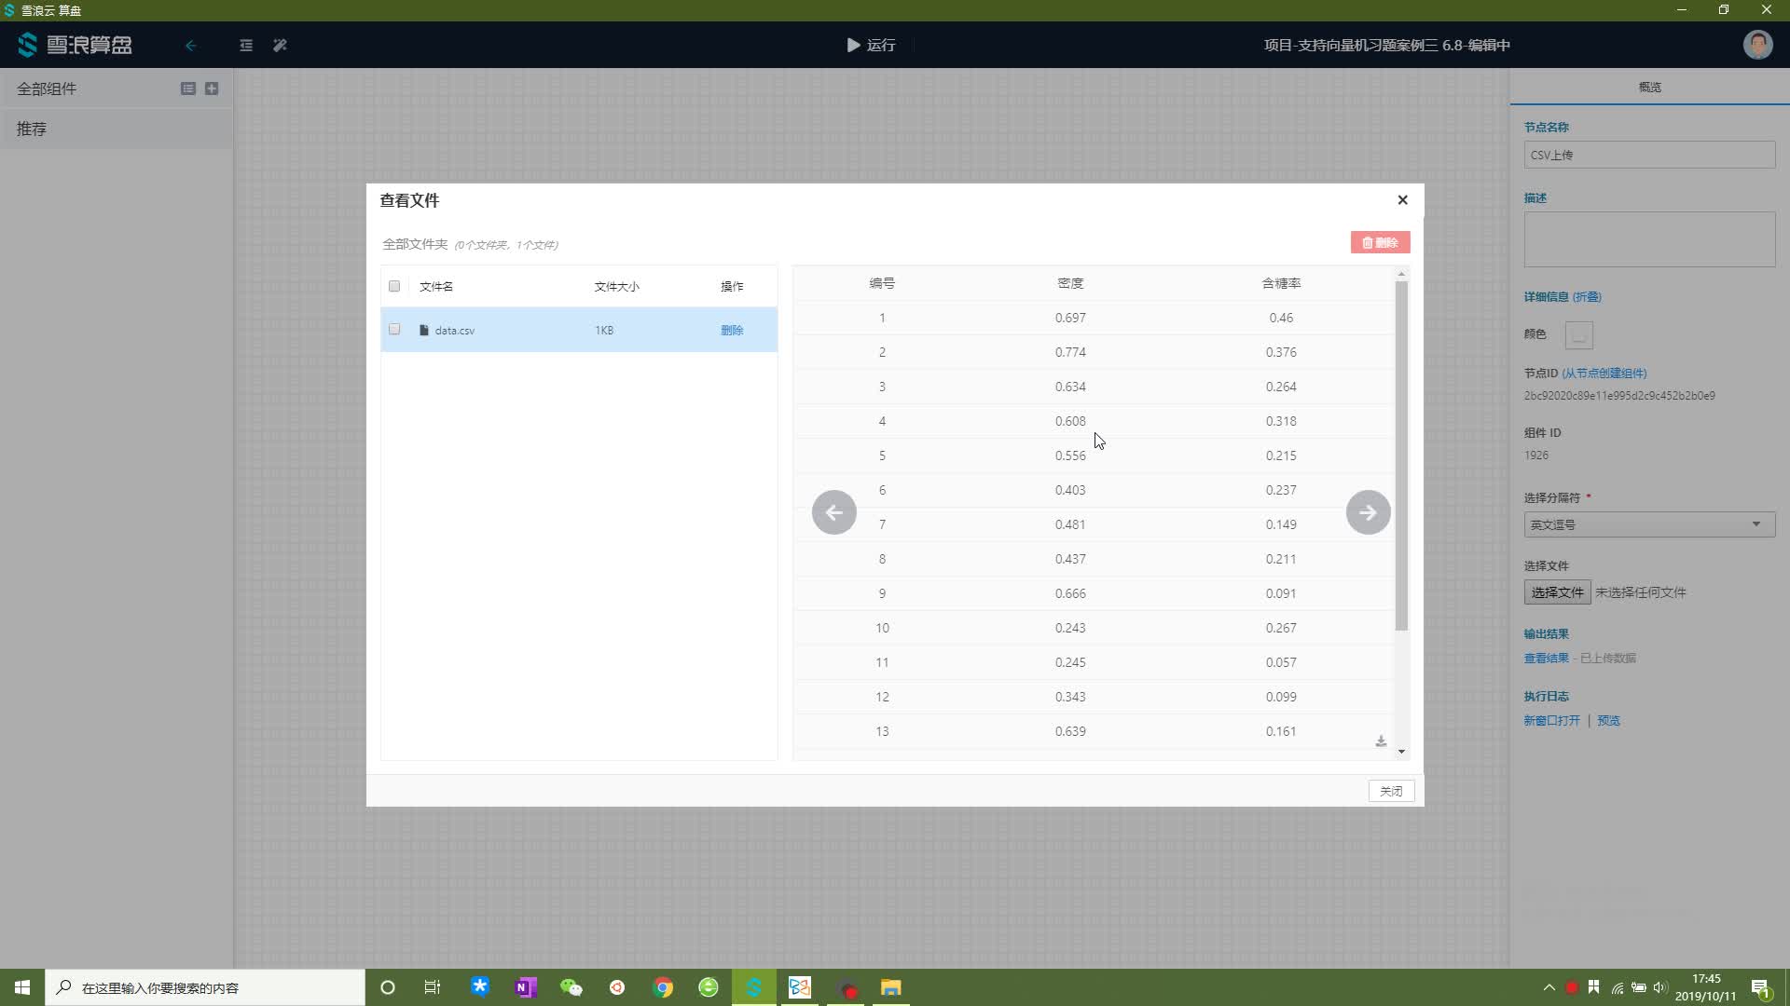Switch to the 概览 tab

tap(1649, 87)
